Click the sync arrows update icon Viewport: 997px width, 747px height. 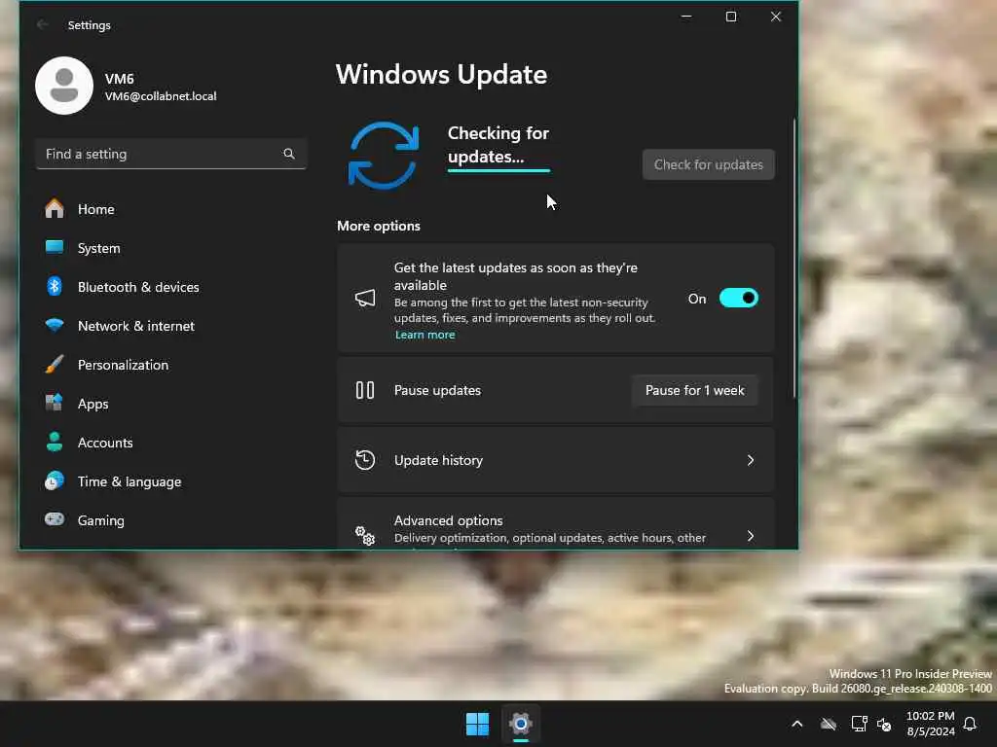[384, 156]
